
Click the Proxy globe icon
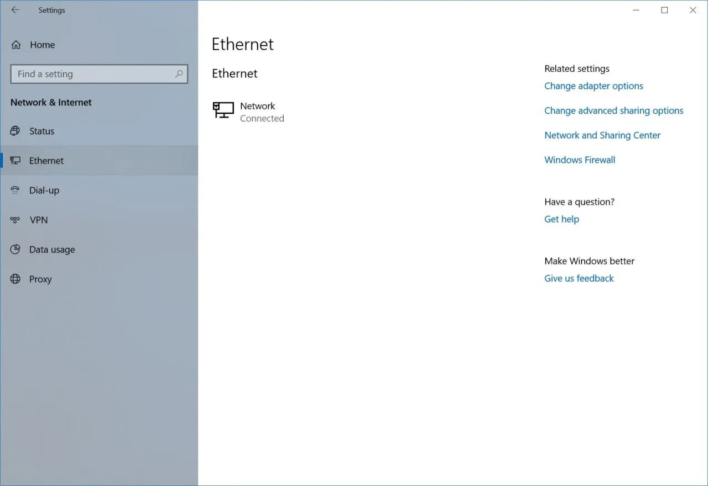(15, 279)
